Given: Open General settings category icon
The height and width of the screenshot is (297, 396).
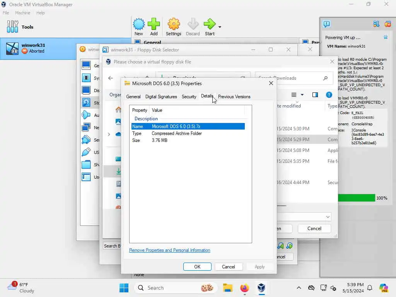Looking at the screenshot, I should pyautogui.click(x=86, y=65).
